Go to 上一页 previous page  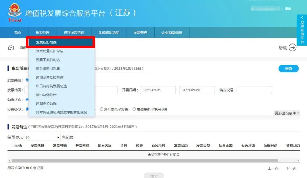point(273,168)
